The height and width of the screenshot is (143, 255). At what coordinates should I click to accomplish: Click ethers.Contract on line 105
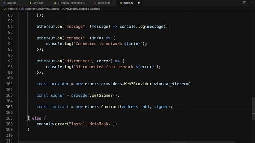pyautogui.click(x=102, y=107)
